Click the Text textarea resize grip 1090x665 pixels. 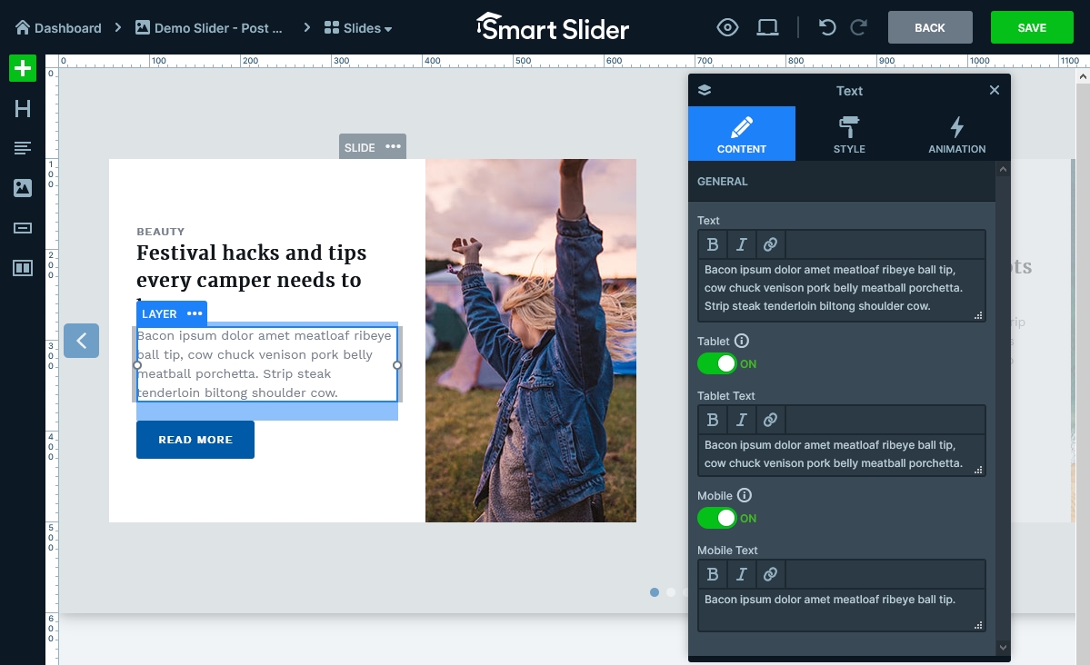[978, 315]
